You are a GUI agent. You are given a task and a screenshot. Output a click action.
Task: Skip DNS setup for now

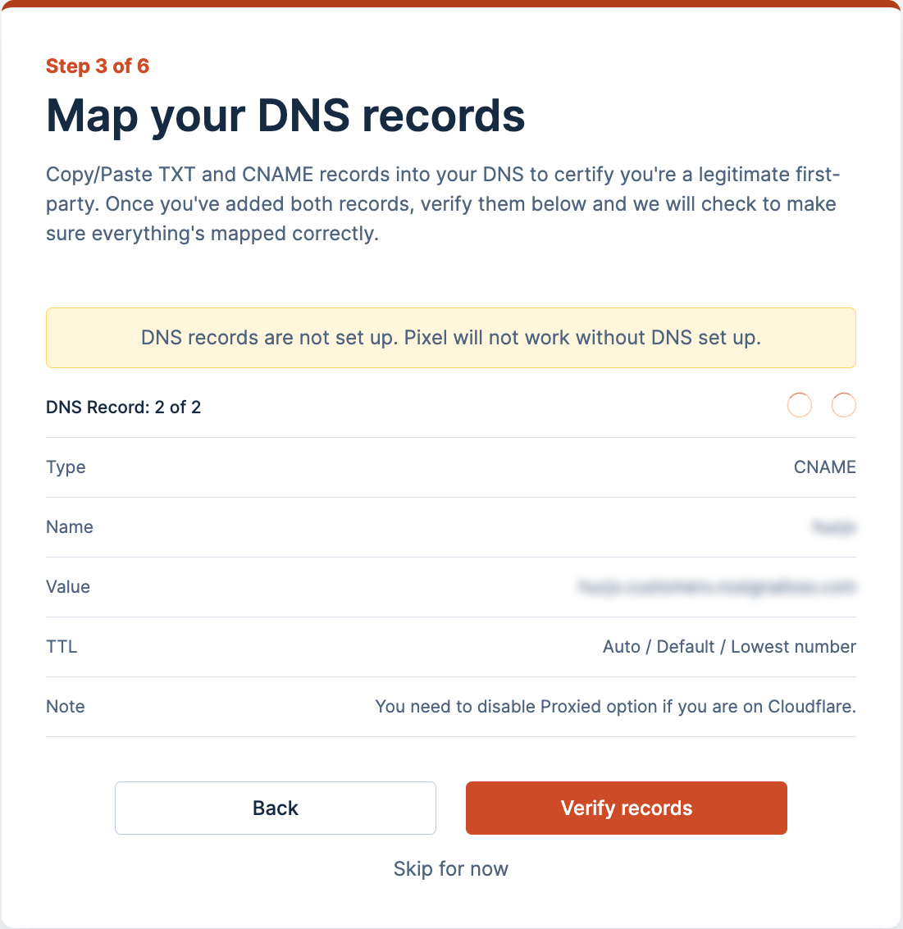click(451, 869)
